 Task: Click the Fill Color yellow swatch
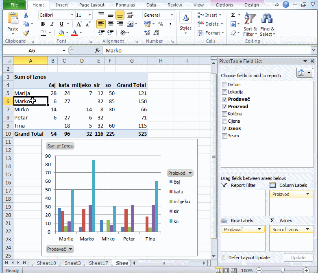pos(61,33)
